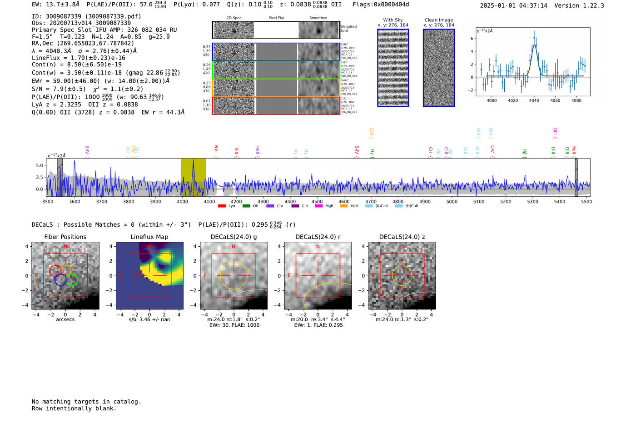Click the Gaussian emission-line fit plot

coord(532,62)
